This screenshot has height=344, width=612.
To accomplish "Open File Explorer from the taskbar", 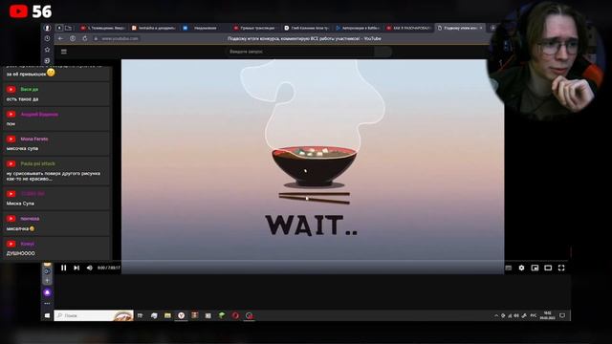I will coord(167,315).
